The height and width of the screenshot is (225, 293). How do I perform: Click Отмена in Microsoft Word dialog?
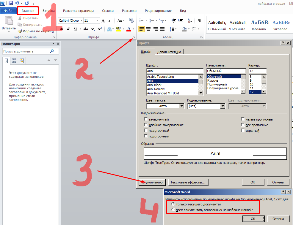278,219
